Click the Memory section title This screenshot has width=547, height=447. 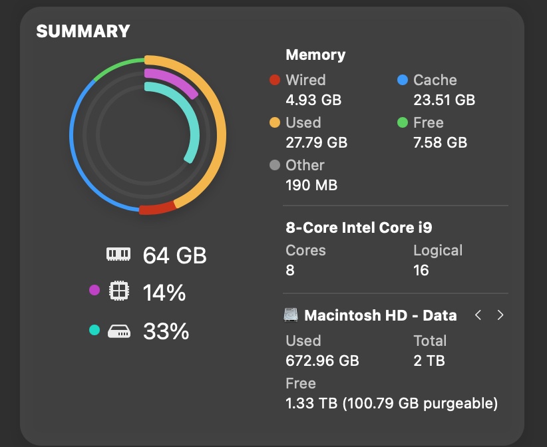coord(315,55)
